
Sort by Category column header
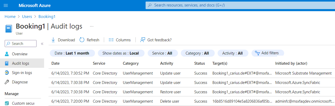tap(131, 63)
